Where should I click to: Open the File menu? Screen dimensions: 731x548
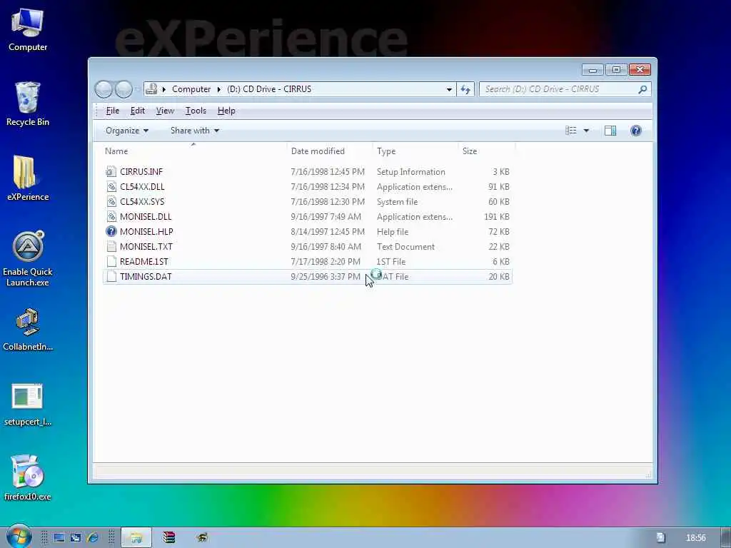click(x=112, y=111)
